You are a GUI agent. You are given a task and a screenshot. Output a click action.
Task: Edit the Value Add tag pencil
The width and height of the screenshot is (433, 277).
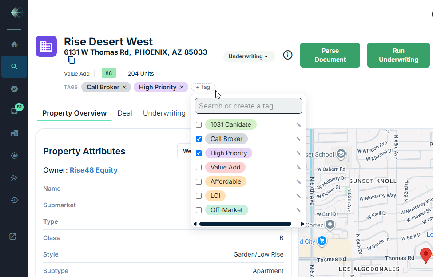pos(298,167)
